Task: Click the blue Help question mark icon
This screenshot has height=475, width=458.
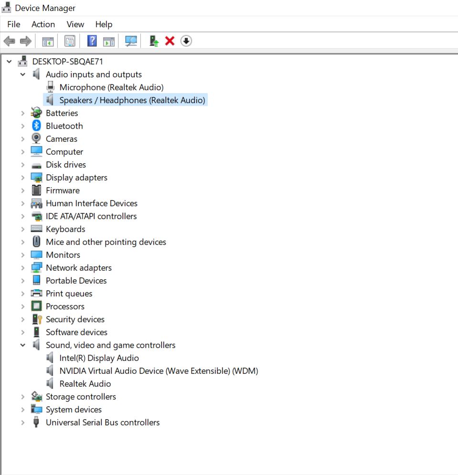Action: pyautogui.click(x=92, y=41)
